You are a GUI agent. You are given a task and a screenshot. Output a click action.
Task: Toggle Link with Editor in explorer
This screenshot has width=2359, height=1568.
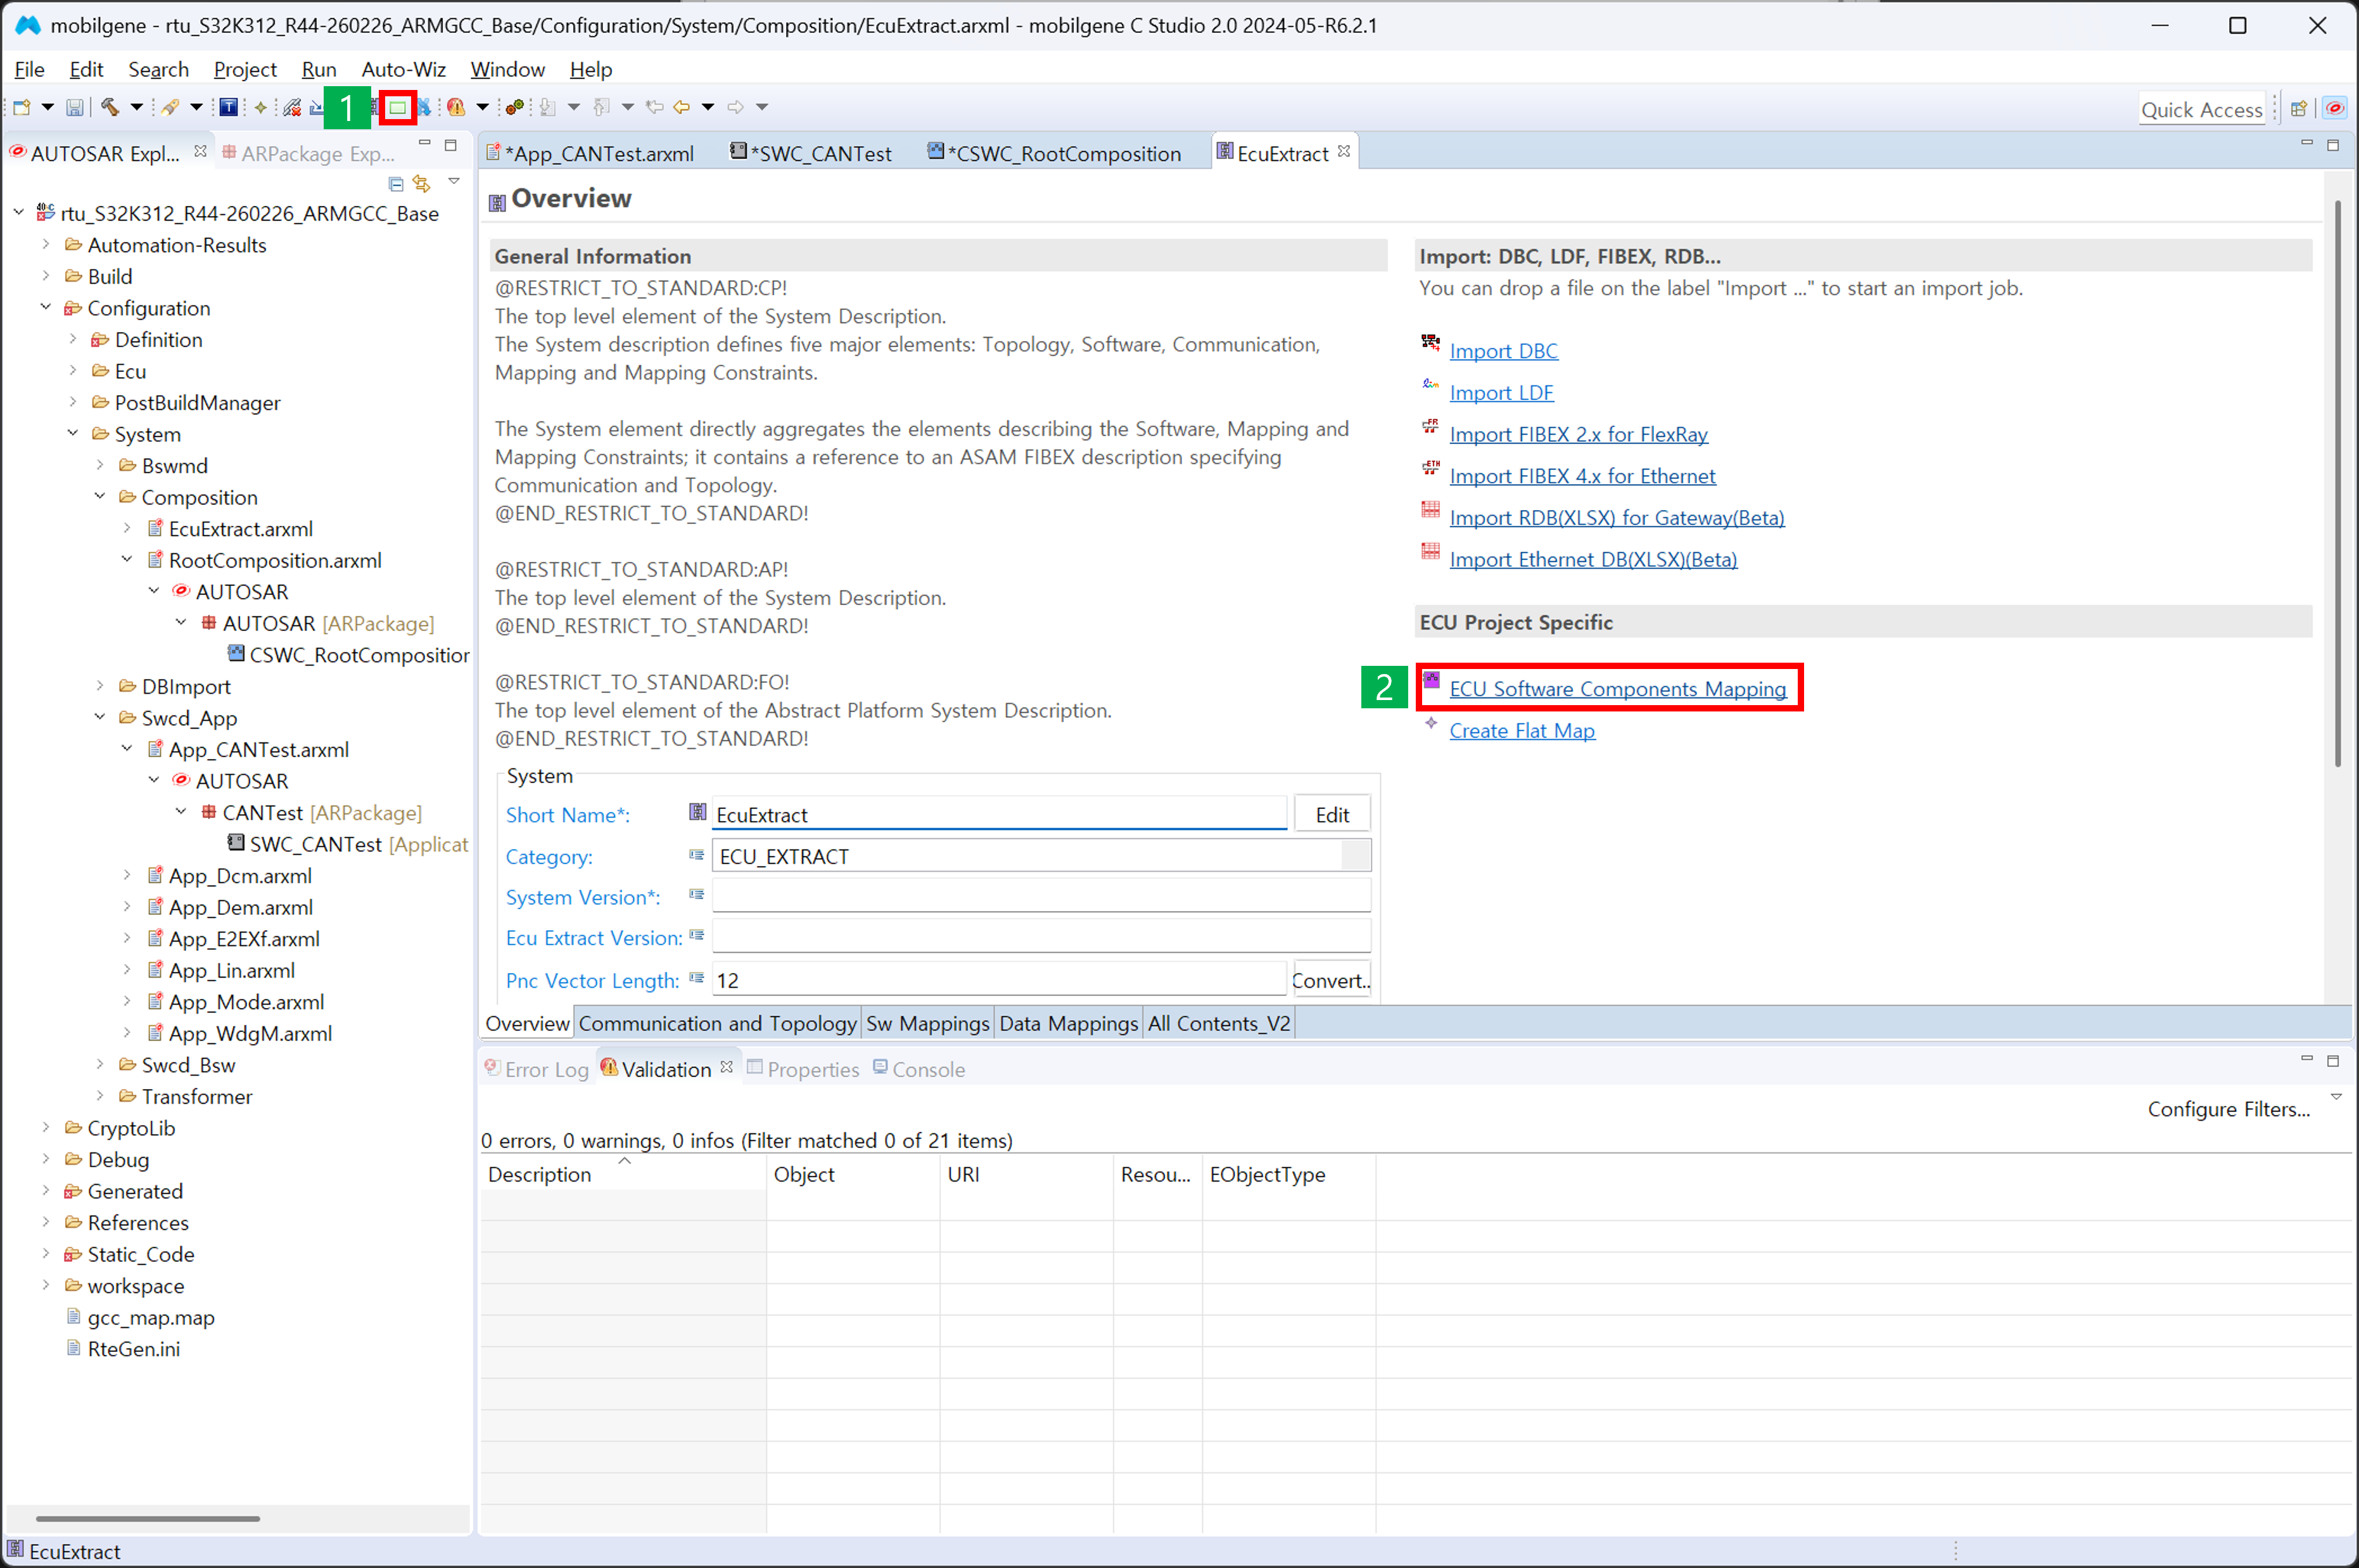[422, 183]
